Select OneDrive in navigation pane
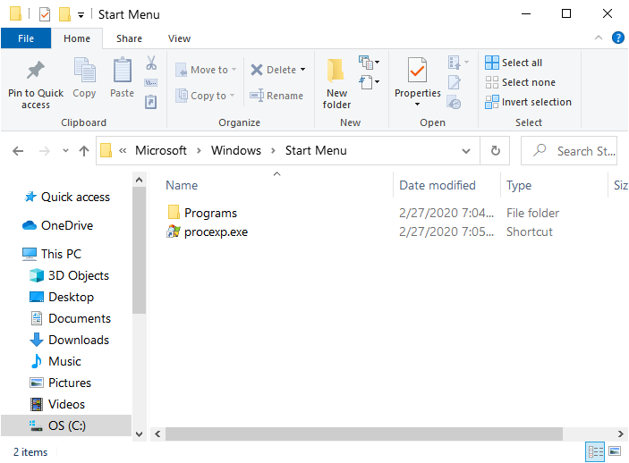 click(x=57, y=225)
